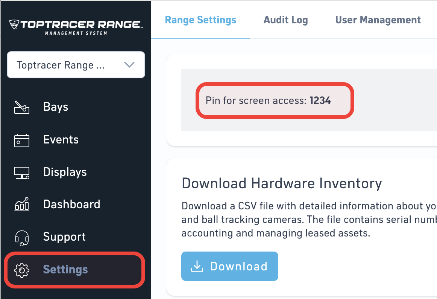Screen dimensions: 437x299
Task: Expand the Toptracer Range site dropdown
Action: pyautogui.click(x=76, y=65)
